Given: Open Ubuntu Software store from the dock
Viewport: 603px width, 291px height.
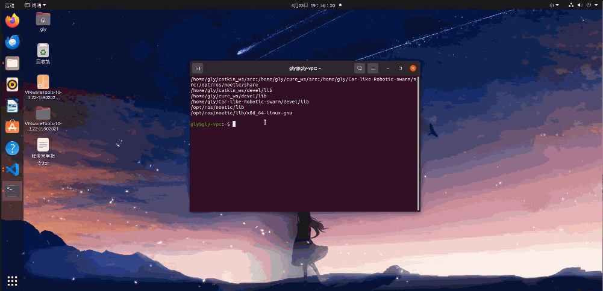Looking at the screenshot, I should click(x=12, y=127).
